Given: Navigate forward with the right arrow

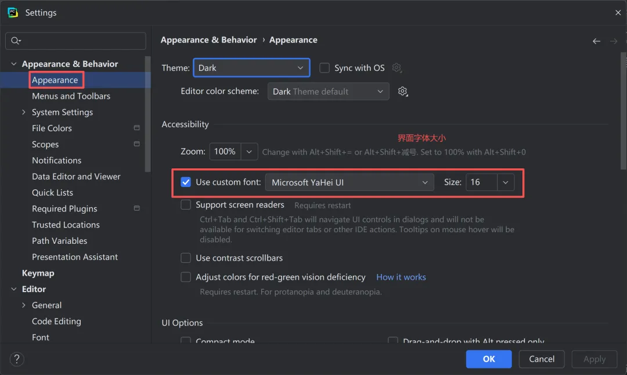Looking at the screenshot, I should click(614, 41).
